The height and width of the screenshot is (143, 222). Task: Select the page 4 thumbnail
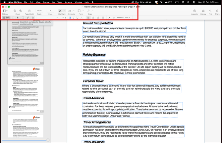(26, 42)
